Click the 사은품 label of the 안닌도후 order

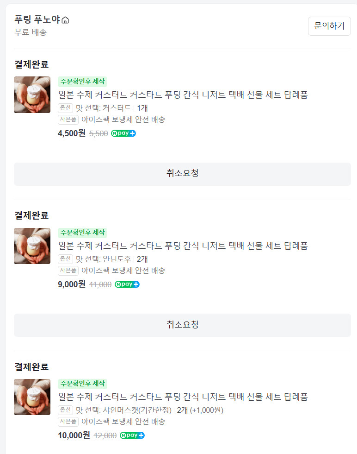(68, 271)
